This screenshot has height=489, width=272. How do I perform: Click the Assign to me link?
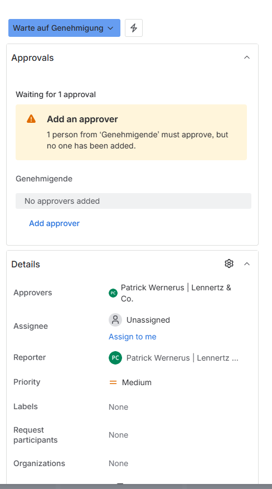133,337
